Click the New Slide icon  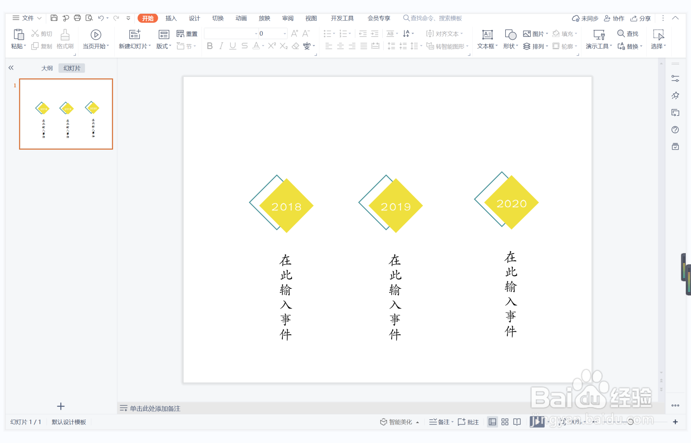tap(135, 35)
